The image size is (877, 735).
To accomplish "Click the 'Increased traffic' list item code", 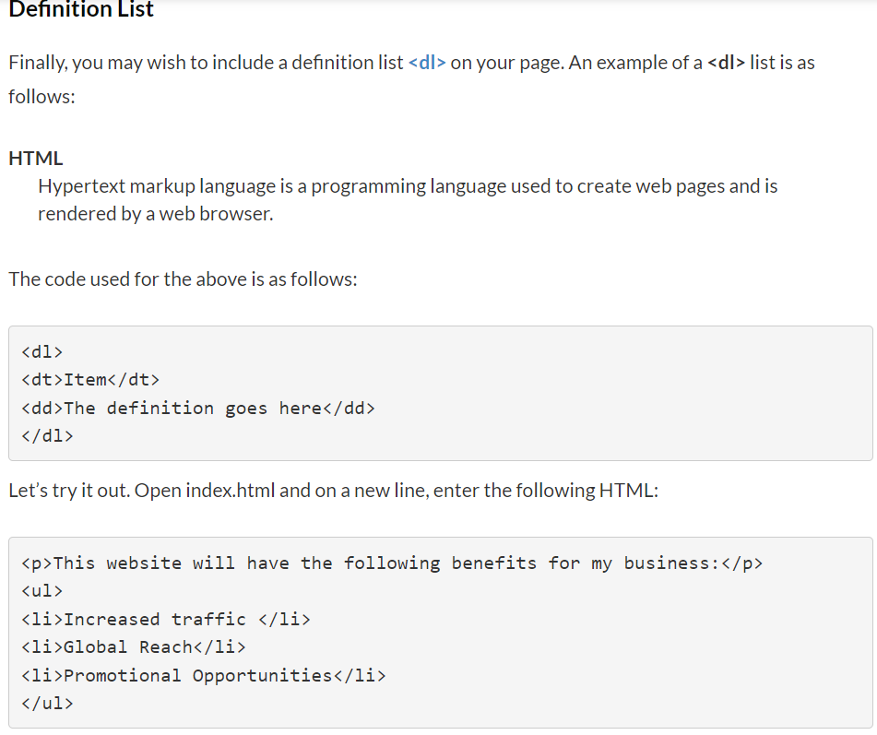I will pyautogui.click(x=165, y=619).
